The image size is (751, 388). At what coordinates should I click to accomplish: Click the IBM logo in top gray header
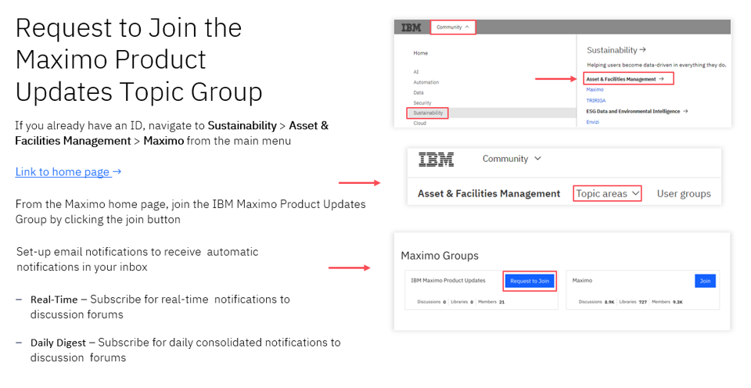411,28
